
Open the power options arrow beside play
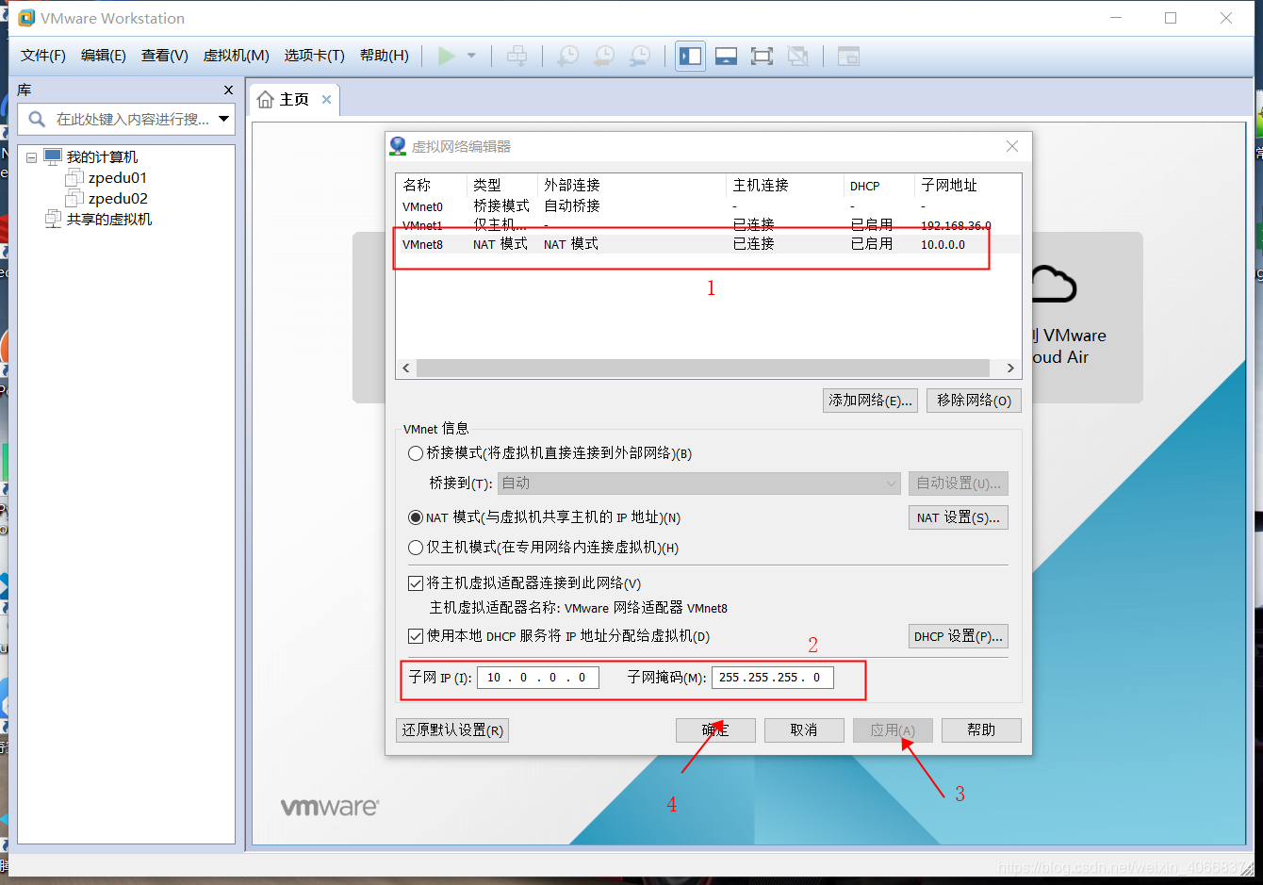point(471,56)
